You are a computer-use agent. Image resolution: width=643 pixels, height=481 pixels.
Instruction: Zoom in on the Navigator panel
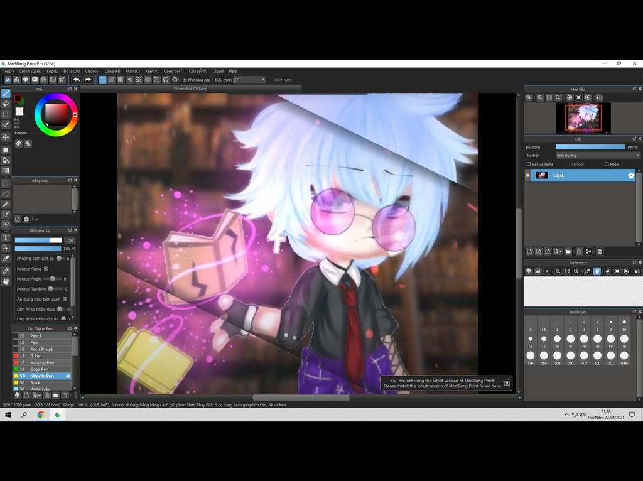[x=540, y=97]
